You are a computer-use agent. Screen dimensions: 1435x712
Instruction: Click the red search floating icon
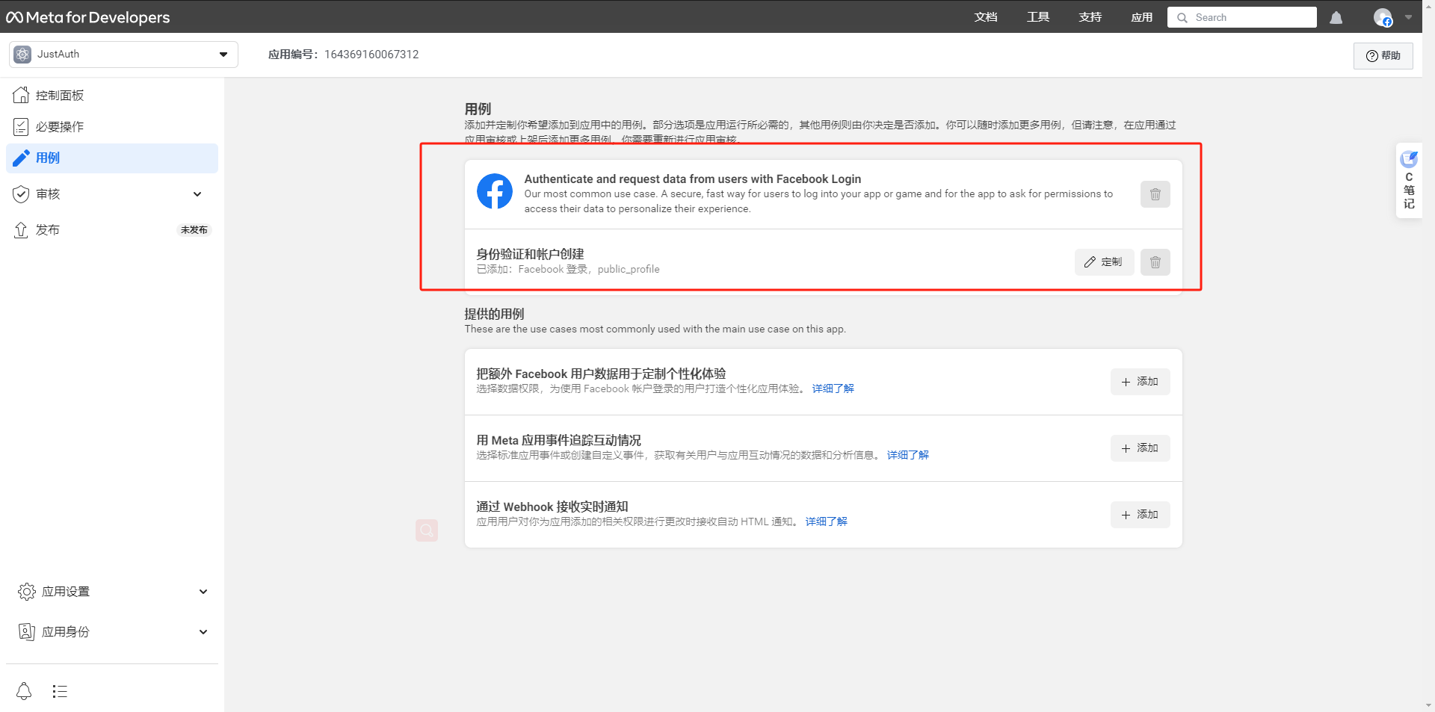click(x=427, y=530)
